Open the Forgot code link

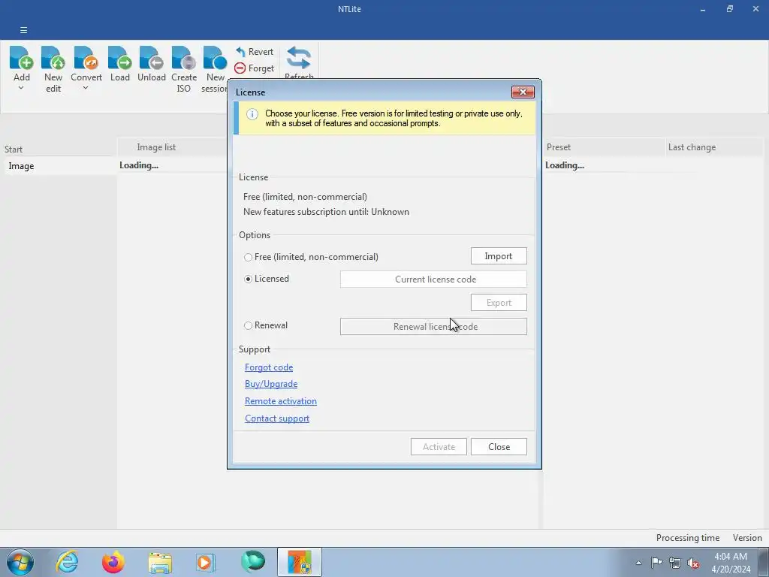pyautogui.click(x=269, y=367)
